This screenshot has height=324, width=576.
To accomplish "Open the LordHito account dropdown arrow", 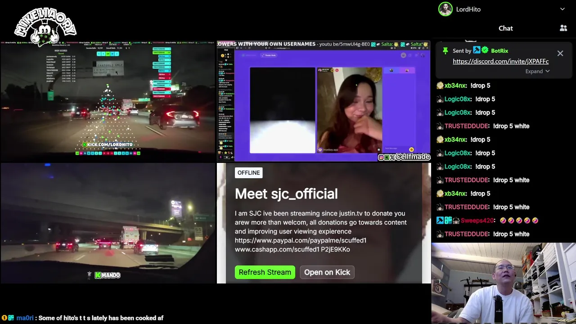I will pos(562,9).
